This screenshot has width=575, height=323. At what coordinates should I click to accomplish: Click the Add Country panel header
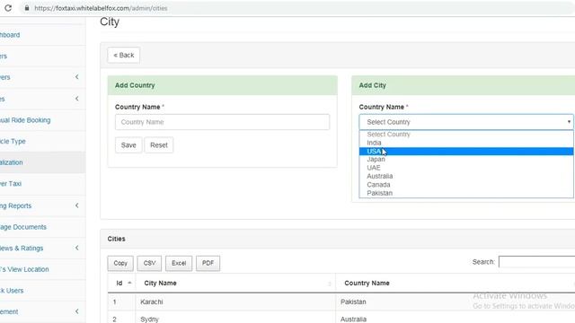click(222, 85)
